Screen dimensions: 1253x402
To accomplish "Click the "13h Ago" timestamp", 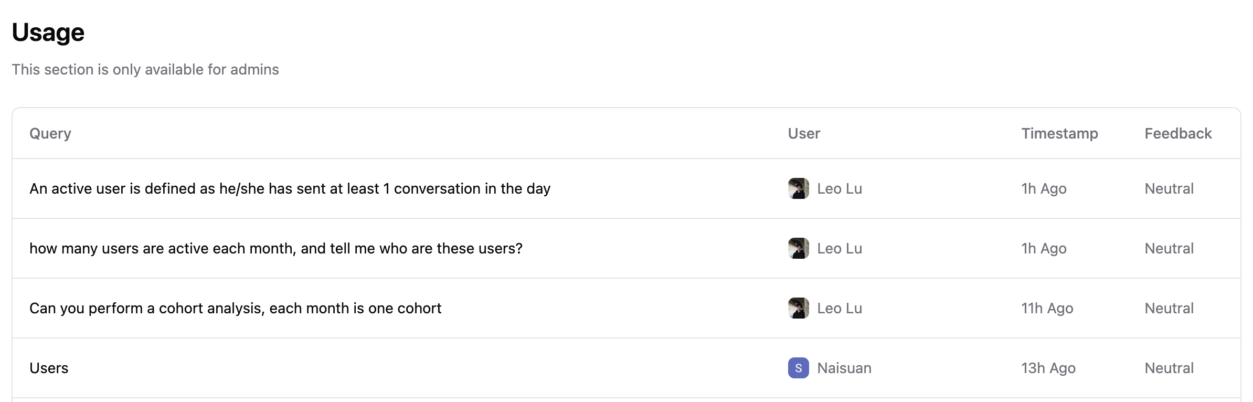I will (1048, 368).
